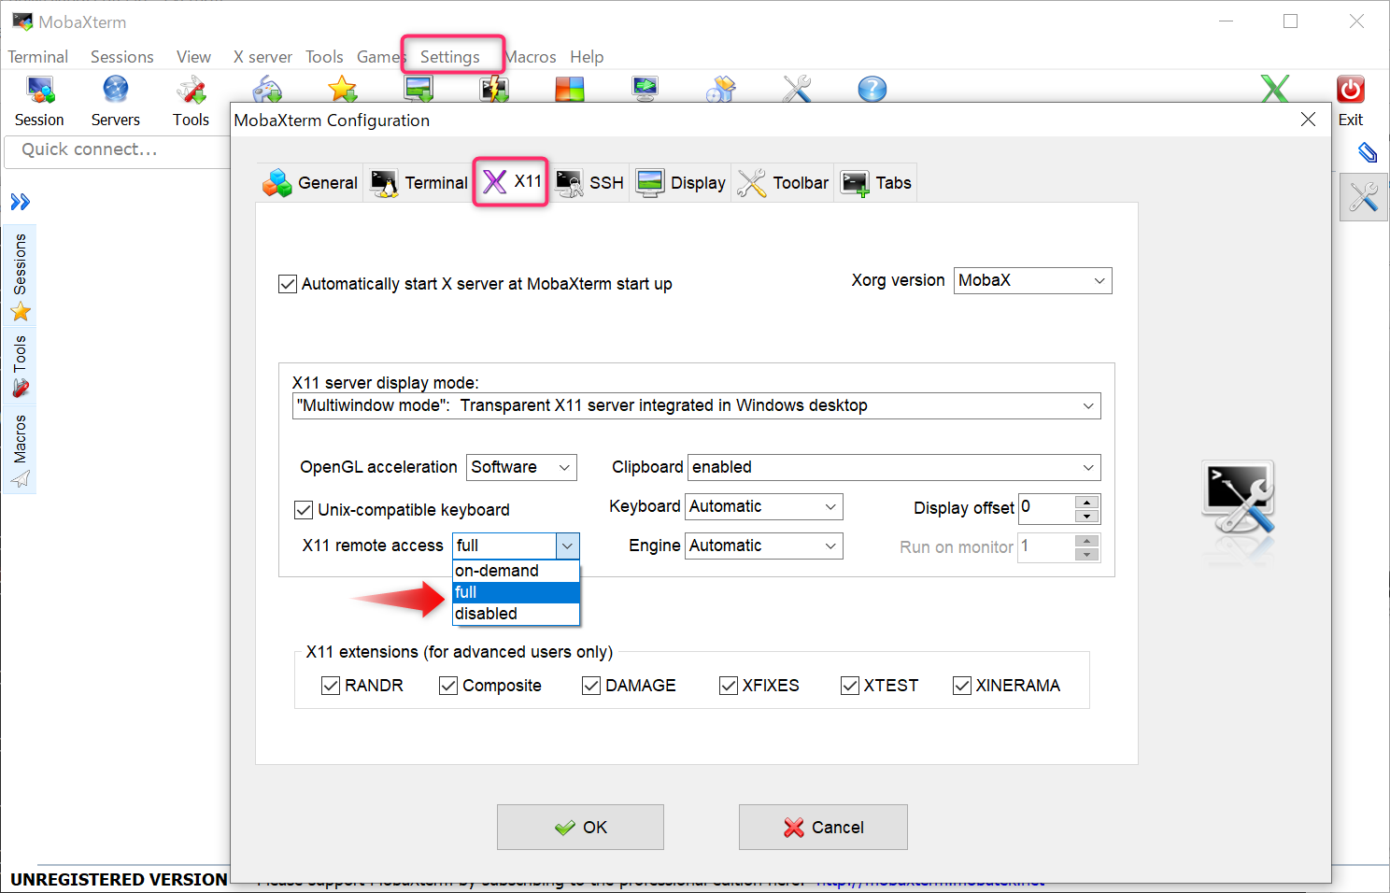Open the Keyboard dropdown
Screen dimensions: 1390x893
(763, 506)
